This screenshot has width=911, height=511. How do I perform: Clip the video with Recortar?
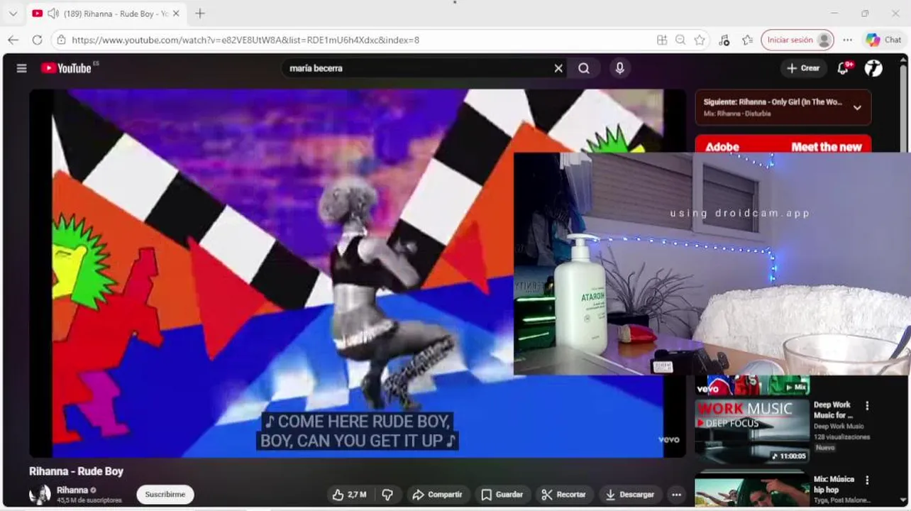coord(563,495)
